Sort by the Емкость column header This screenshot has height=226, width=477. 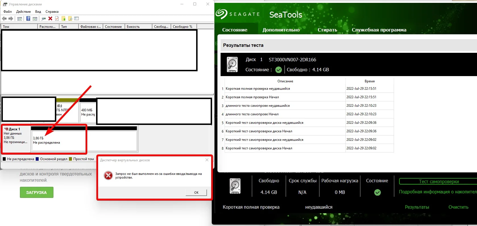click(138, 27)
